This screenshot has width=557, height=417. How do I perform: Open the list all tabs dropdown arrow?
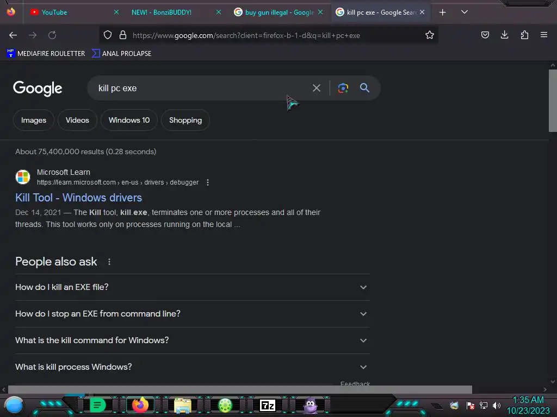[465, 12]
